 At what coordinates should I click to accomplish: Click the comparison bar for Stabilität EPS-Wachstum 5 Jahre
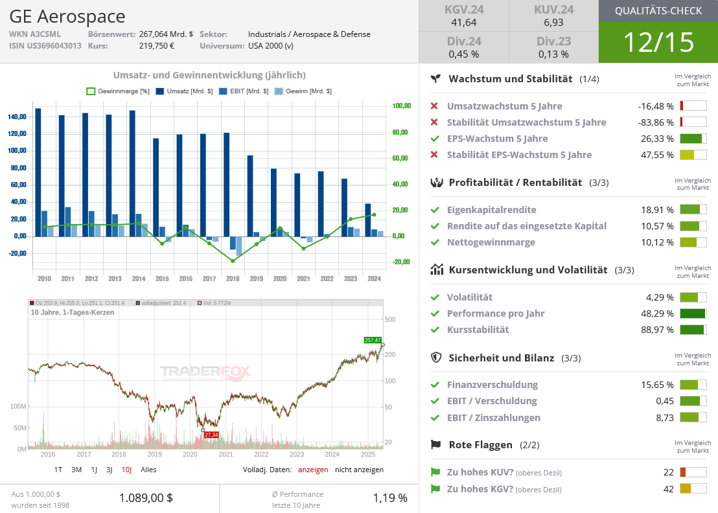[693, 155]
